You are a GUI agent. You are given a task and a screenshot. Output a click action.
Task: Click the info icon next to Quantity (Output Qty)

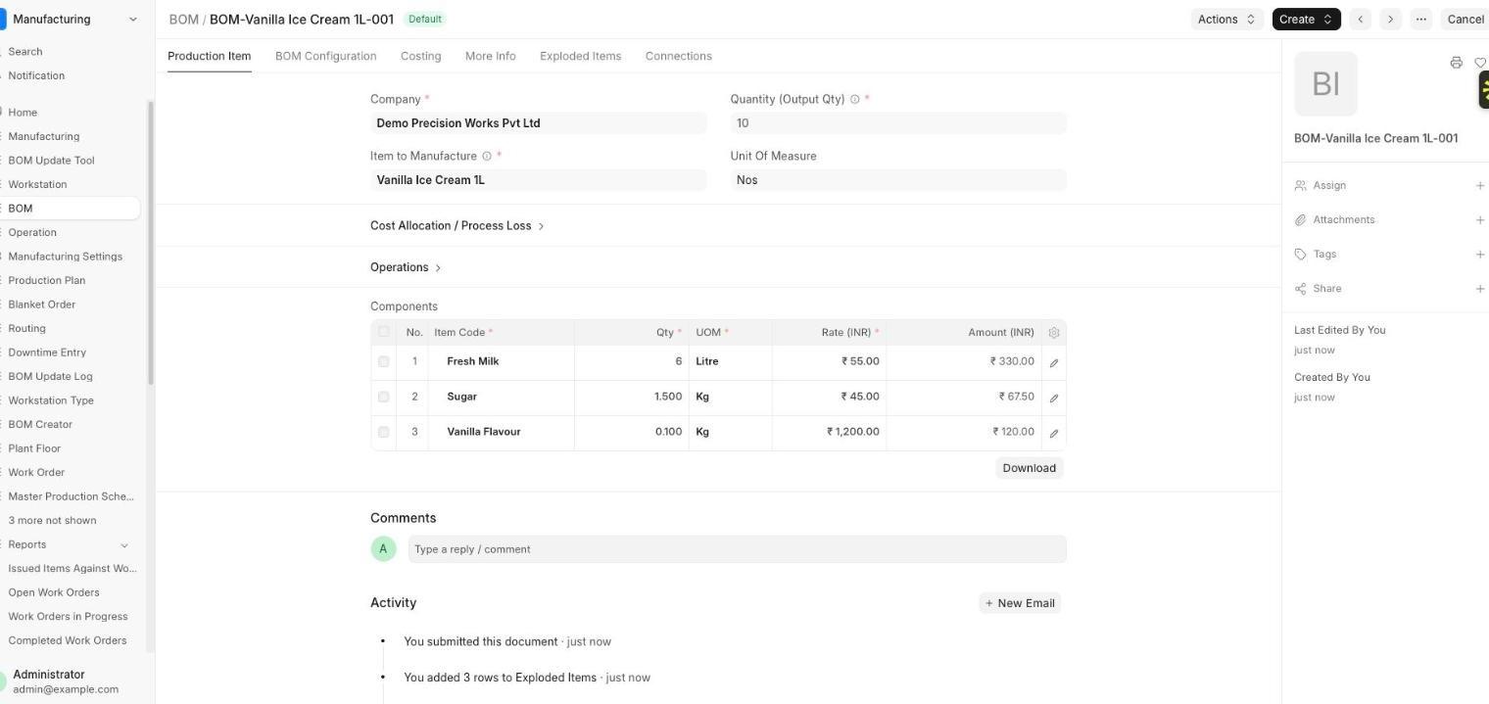(855, 99)
